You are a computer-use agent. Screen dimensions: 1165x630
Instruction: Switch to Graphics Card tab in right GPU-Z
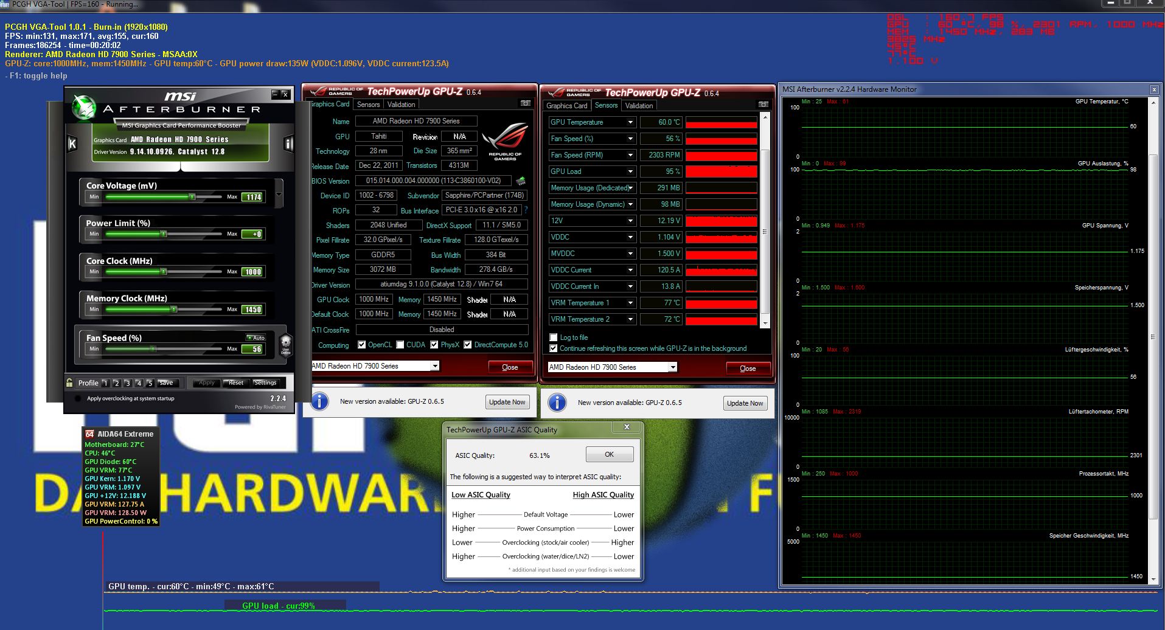click(567, 106)
